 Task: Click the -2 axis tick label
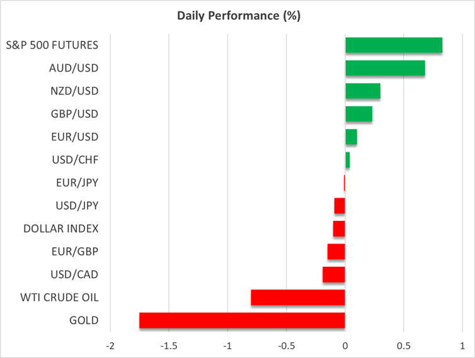click(x=110, y=345)
